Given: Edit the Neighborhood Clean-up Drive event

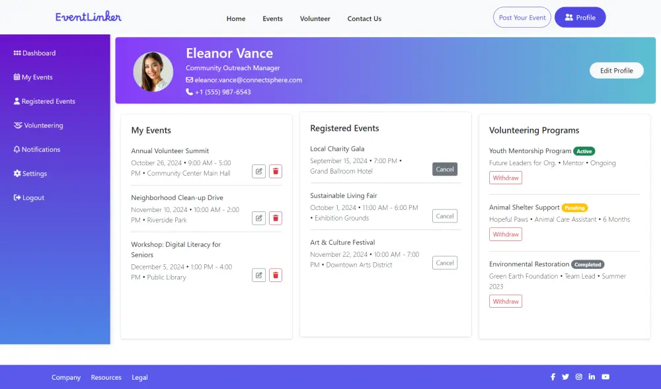Looking at the screenshot, I should pos(259,218).
